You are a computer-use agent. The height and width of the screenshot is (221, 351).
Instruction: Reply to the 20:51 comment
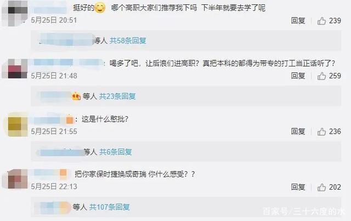pos(298,21)
